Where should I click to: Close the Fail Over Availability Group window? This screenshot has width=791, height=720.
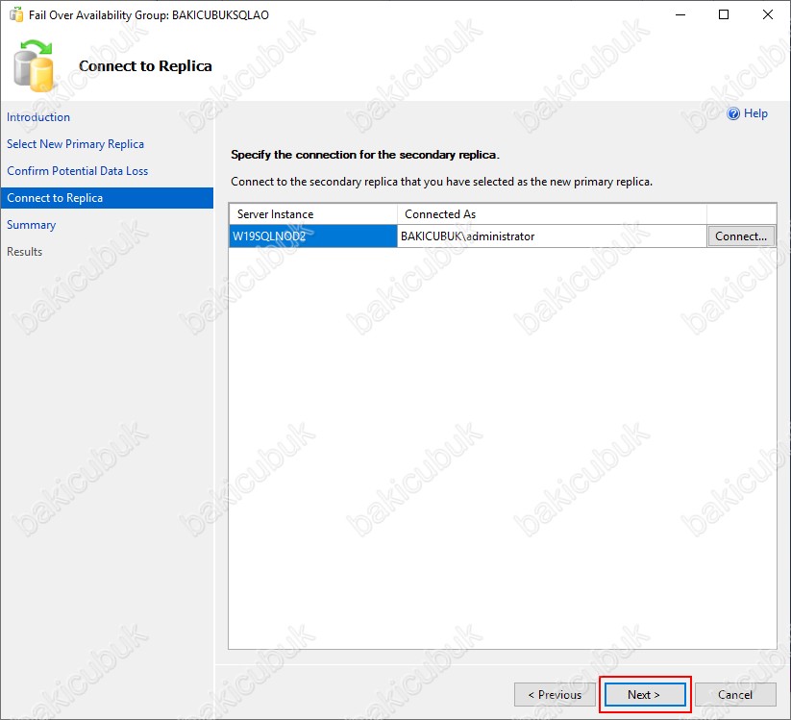click(767, 14)
